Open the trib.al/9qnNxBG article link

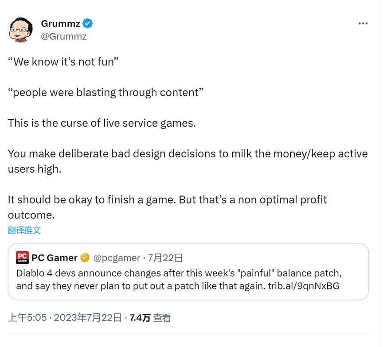(304, 285)
